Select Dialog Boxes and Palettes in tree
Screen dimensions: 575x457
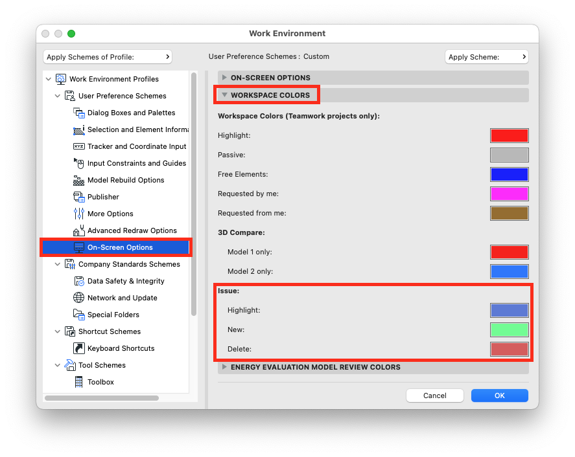(x=132, y=113)
